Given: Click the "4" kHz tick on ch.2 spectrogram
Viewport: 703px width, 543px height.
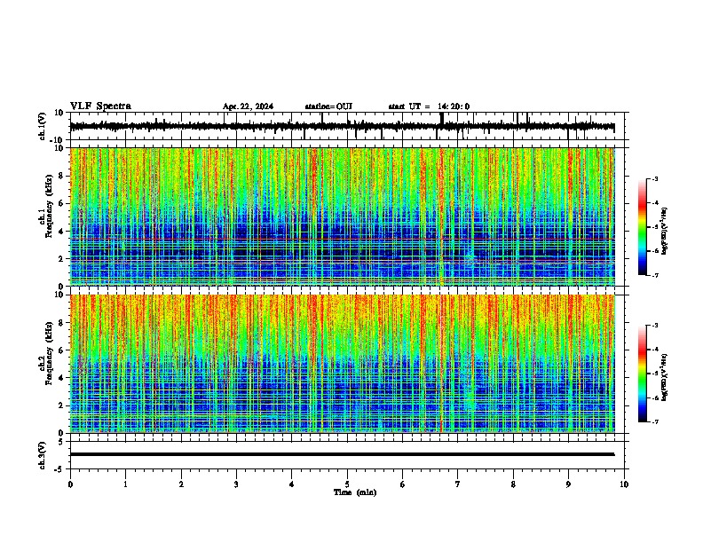Looking at the screenshot, I should (x=61, y=378).
